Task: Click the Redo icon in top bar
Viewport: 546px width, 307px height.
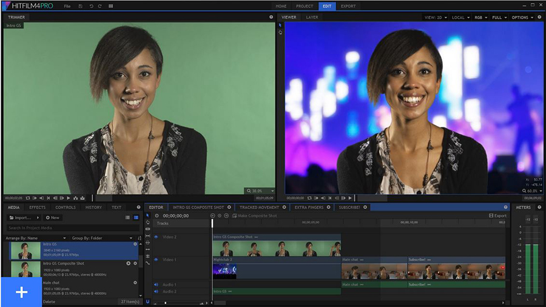Action: pyautogui.click(x=100, y=6)
